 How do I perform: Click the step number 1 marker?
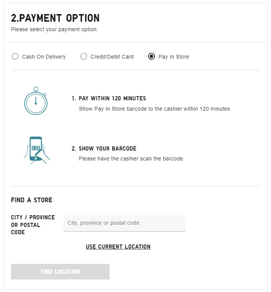pos(73,98)
